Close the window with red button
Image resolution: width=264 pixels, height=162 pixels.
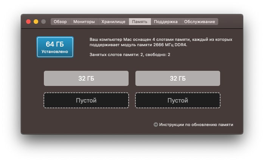pyautogui.click(x=28, y=22)
